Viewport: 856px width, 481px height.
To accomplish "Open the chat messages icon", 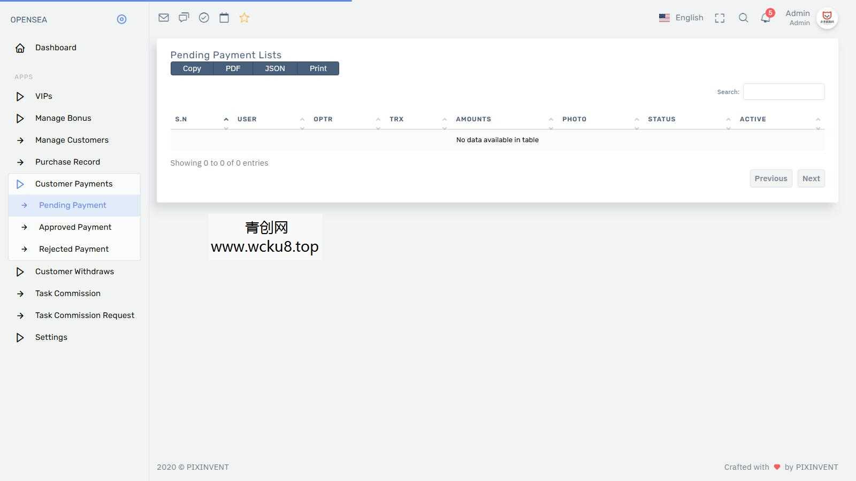I will click(x=184, y=17).
